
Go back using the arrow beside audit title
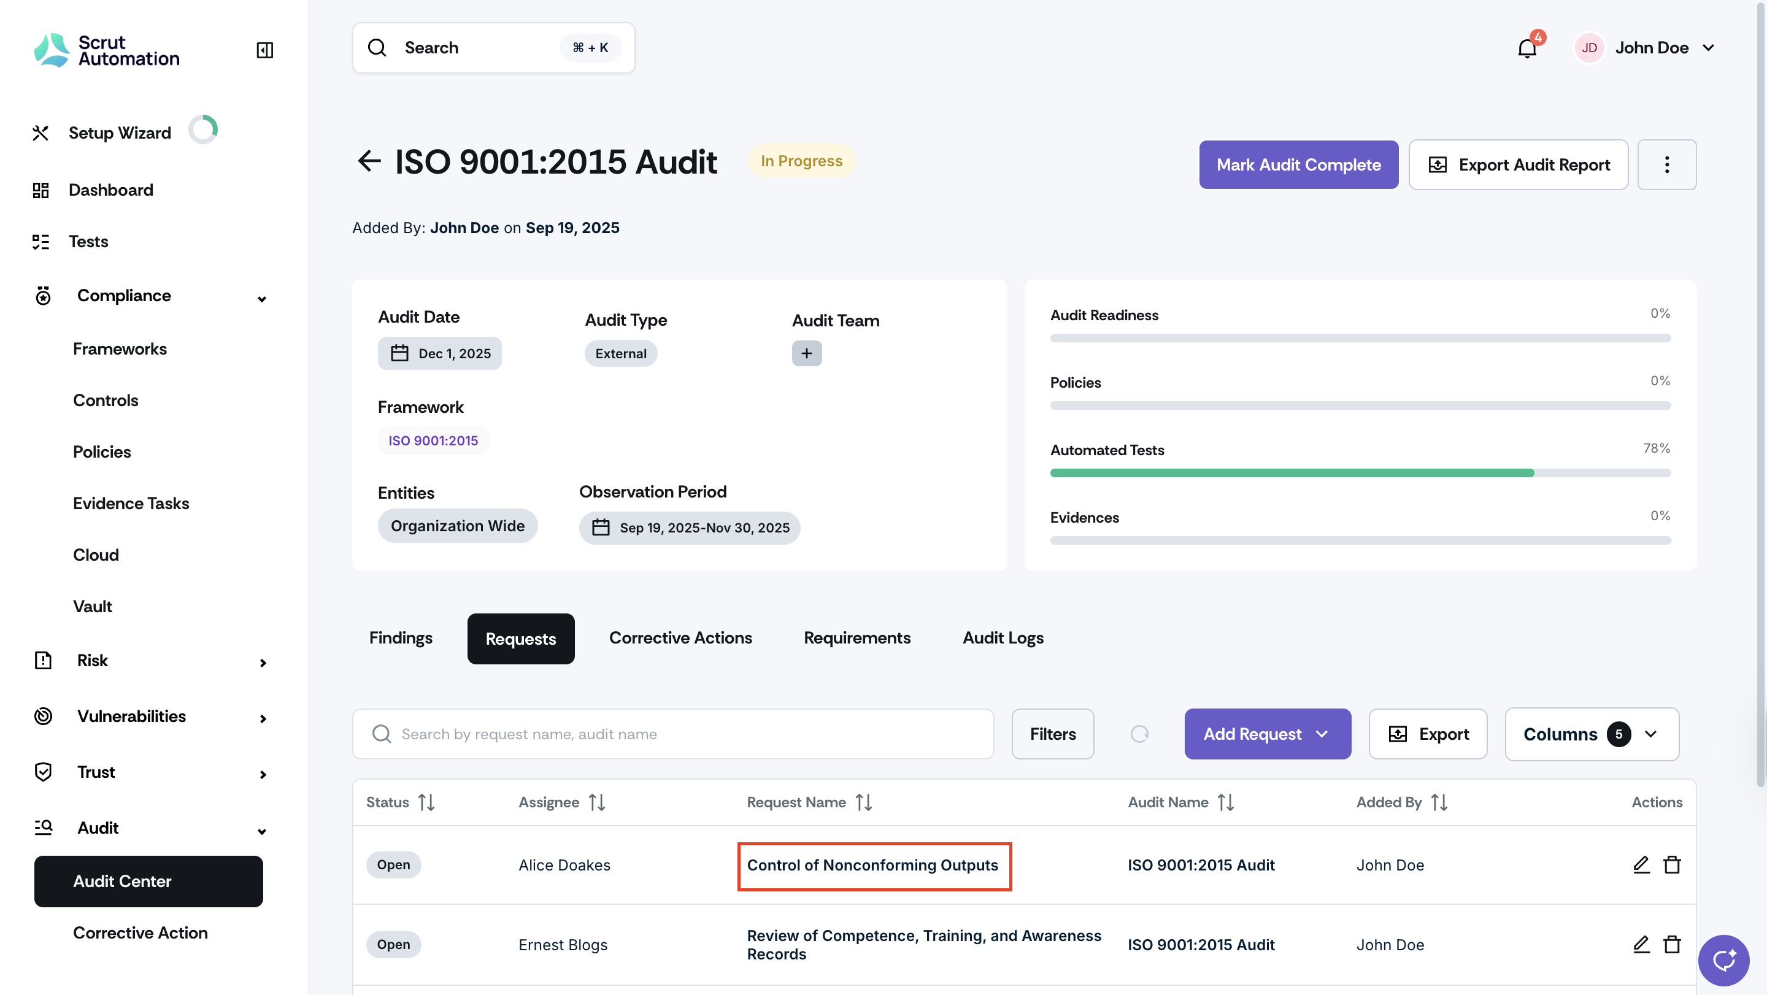369,161
